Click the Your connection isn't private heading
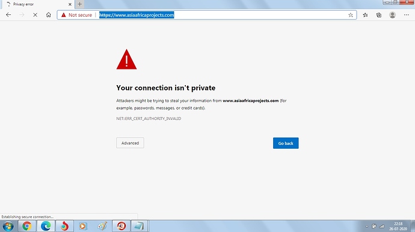The image size is (415, 232). (x=165, y=88)
